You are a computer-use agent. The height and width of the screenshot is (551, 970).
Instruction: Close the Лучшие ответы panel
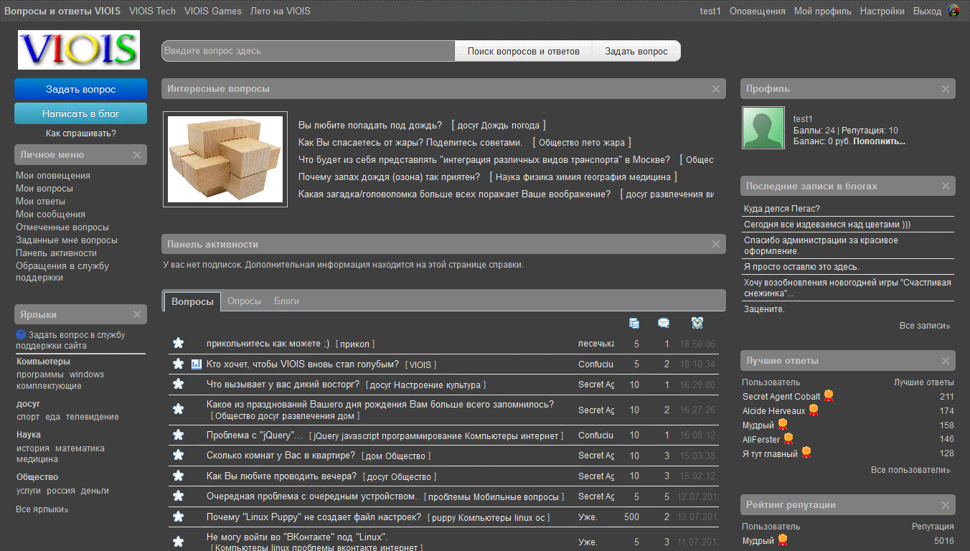pos(946,361)
